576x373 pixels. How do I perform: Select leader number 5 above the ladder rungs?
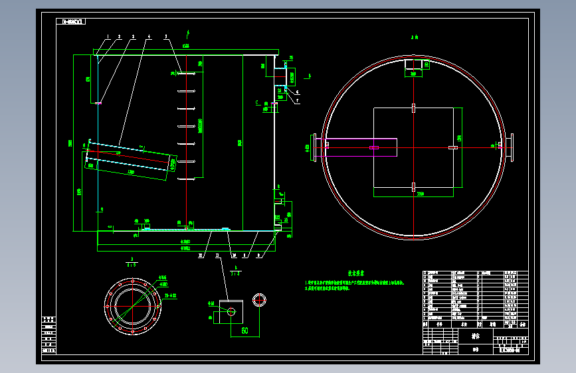165,37
